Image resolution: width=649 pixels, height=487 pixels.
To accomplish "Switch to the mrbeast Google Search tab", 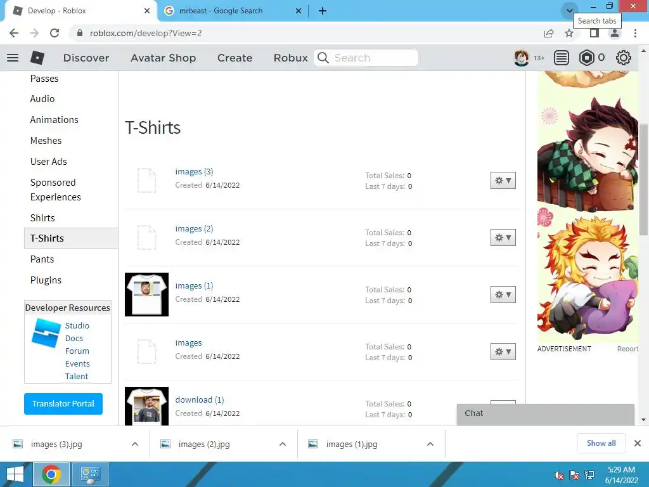I will click(233, 11).
